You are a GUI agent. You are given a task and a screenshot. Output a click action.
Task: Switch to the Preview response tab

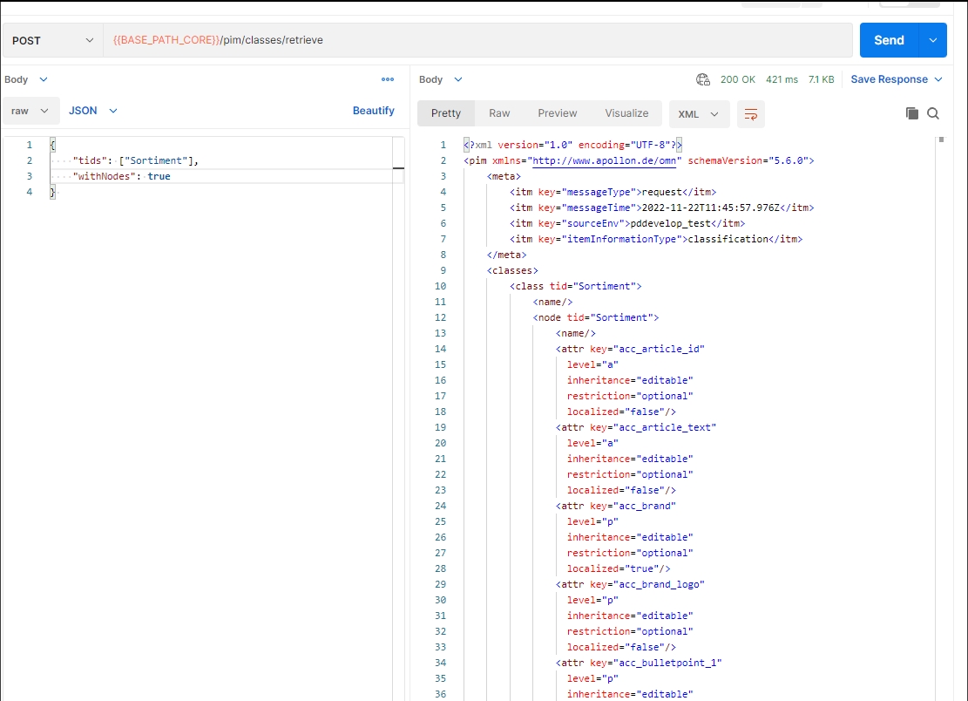(x=557, y=113)
